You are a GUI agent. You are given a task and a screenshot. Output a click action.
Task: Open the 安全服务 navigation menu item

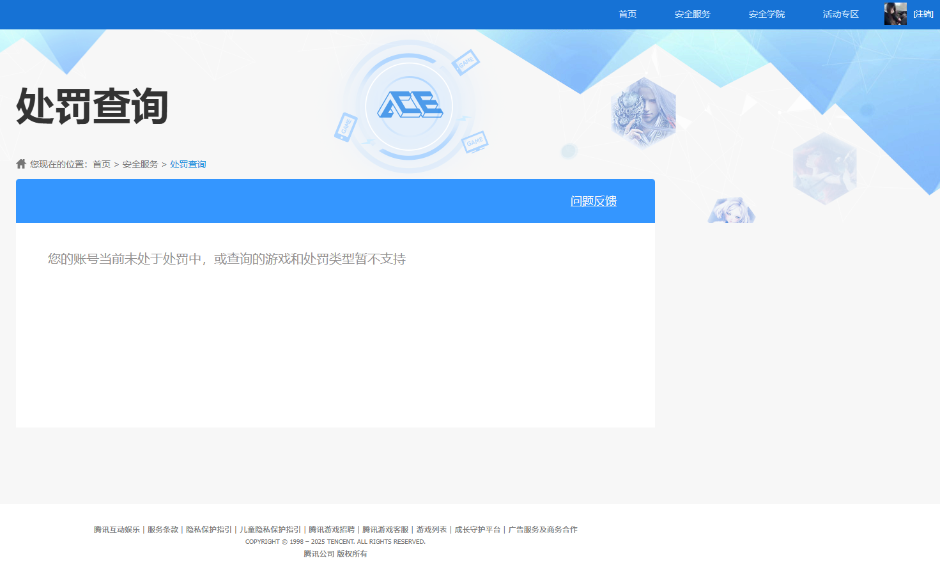click(691, 14)
